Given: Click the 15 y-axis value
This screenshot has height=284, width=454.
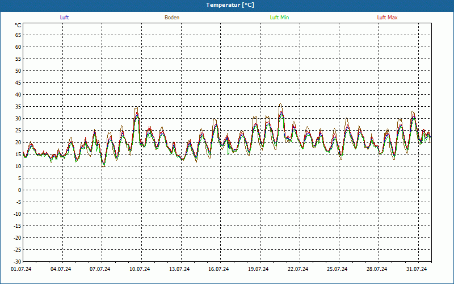Looking at the screenshot, I should click(18, 154).
